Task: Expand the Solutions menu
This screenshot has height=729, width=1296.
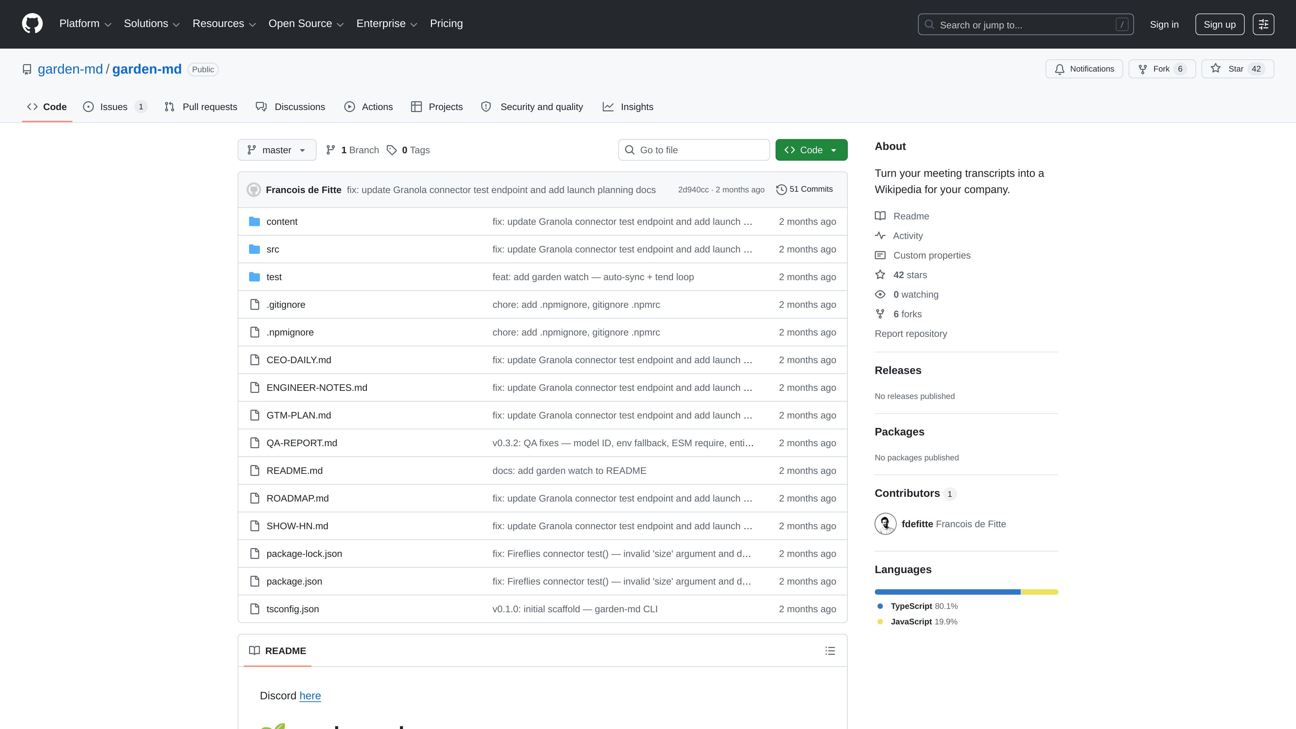Action: click(x=152, y=24)
